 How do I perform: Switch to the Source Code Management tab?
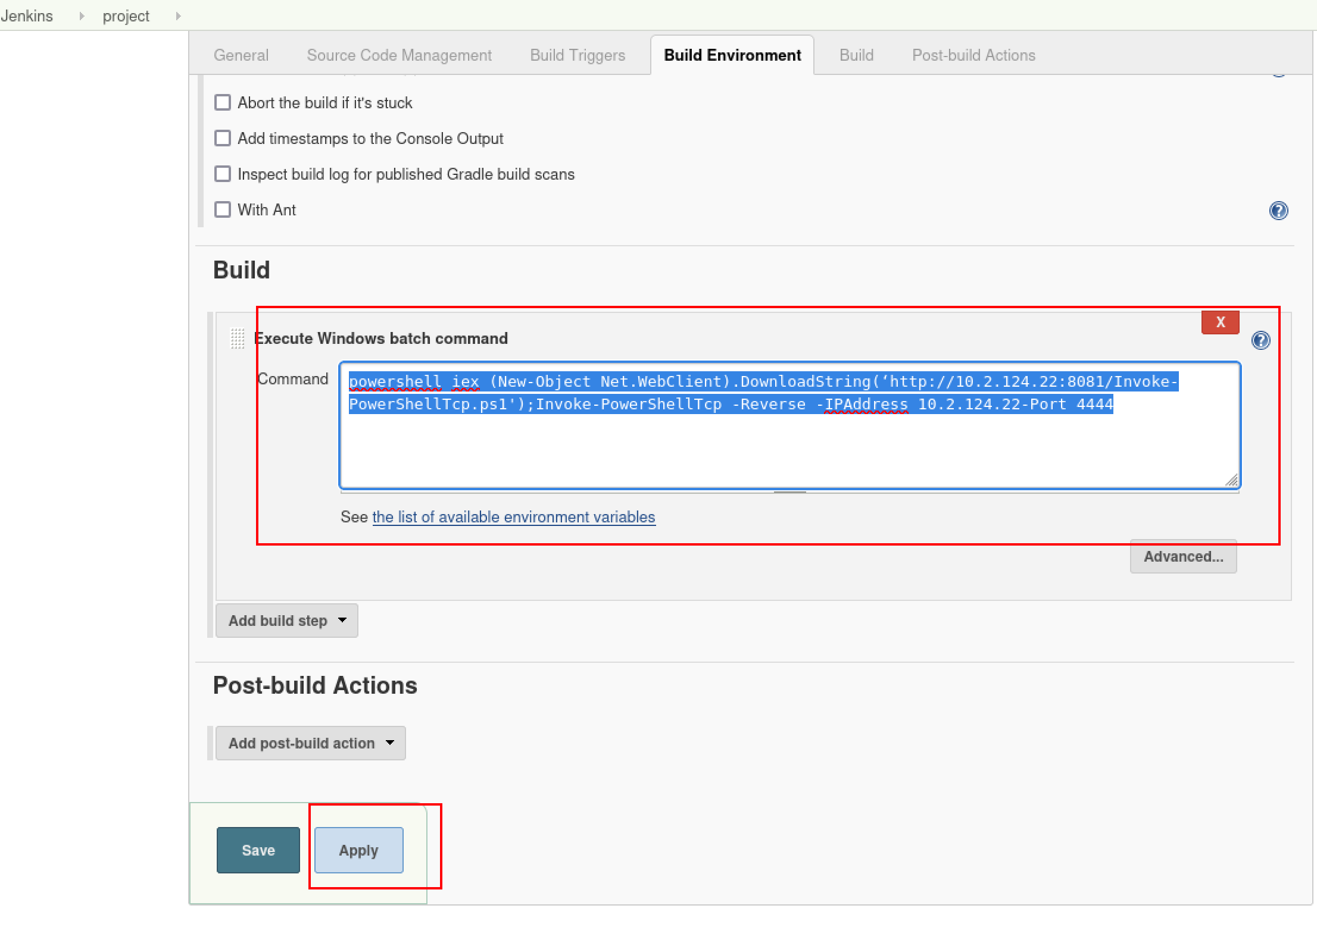tap(399, 55)
